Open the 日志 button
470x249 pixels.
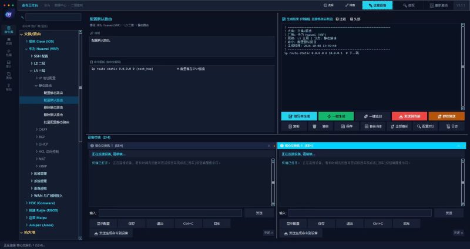point(452,126)
